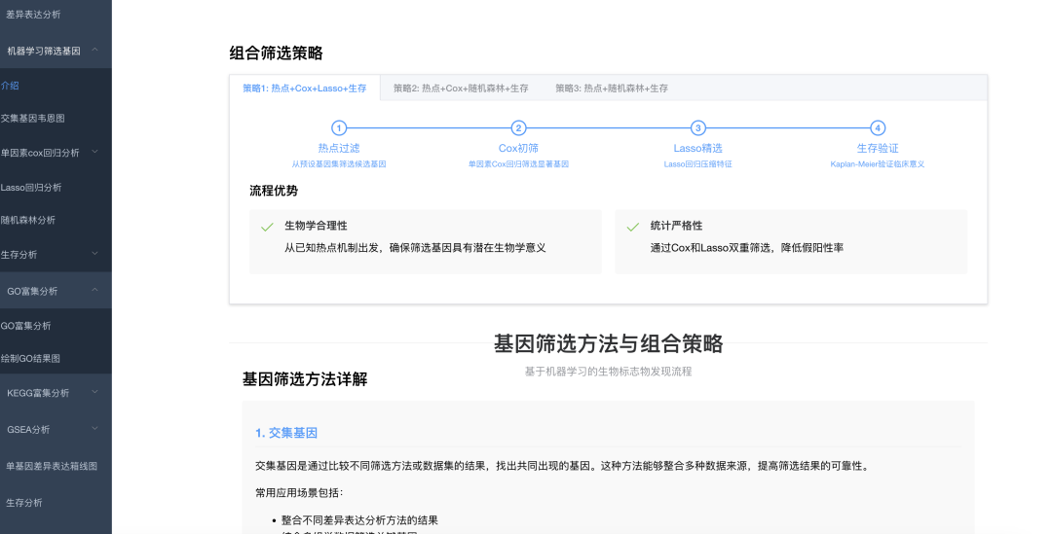Click green checkmark beside 统计严格性

632,227
